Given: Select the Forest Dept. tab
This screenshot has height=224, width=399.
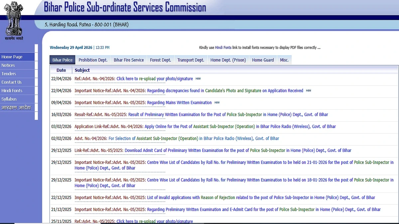Looking at the screenshot, I should [160, 60].
